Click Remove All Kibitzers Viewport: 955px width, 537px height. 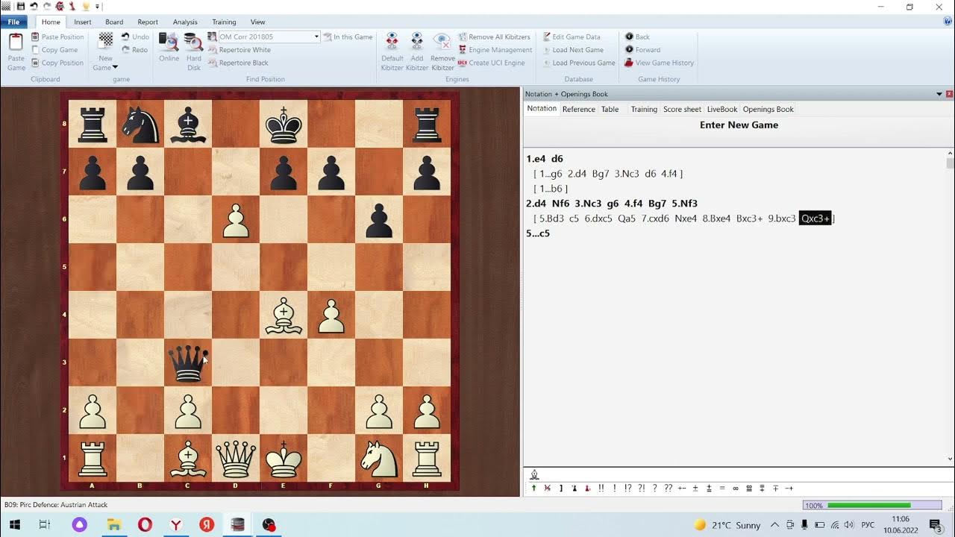coord(494,37)
